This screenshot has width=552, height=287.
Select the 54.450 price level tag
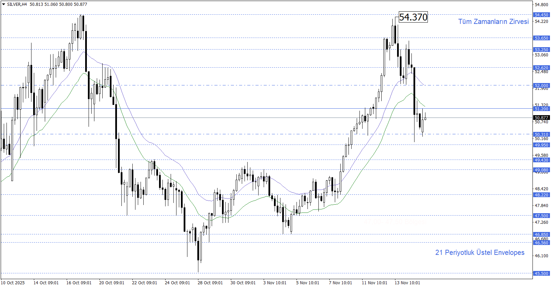[541, 15]
